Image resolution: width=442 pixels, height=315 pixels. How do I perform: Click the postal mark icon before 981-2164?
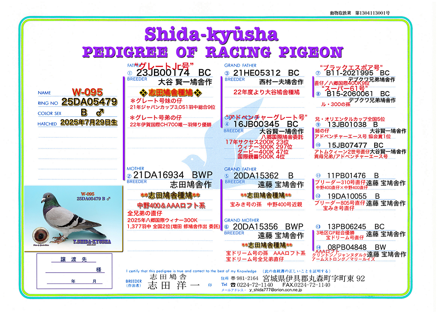tap(233, 278)
